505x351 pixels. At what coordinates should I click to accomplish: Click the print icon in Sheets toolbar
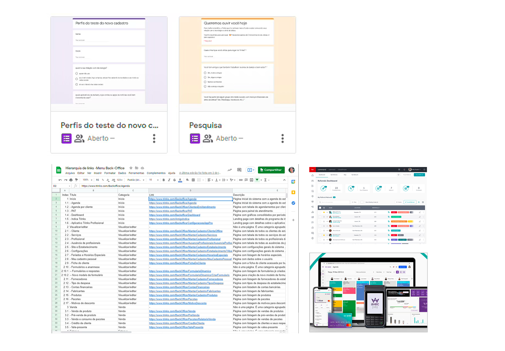(71, 180)
